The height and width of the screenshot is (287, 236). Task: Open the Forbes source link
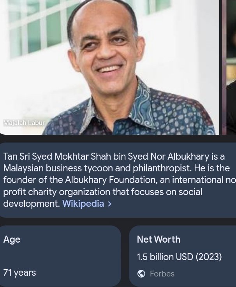point(162,274)
